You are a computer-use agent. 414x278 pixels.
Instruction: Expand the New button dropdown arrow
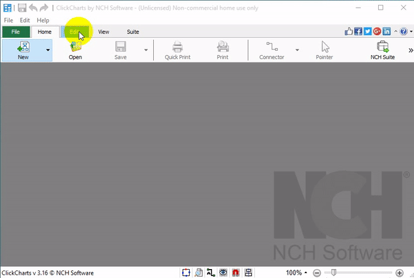(48, 50)
